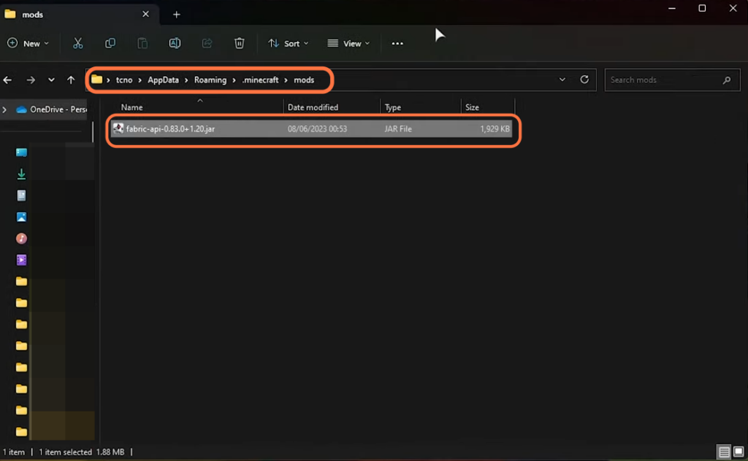This screenshot has width=748, height=461.
Task: Refresh the mods folder view
Action: [x=584, y=80]
